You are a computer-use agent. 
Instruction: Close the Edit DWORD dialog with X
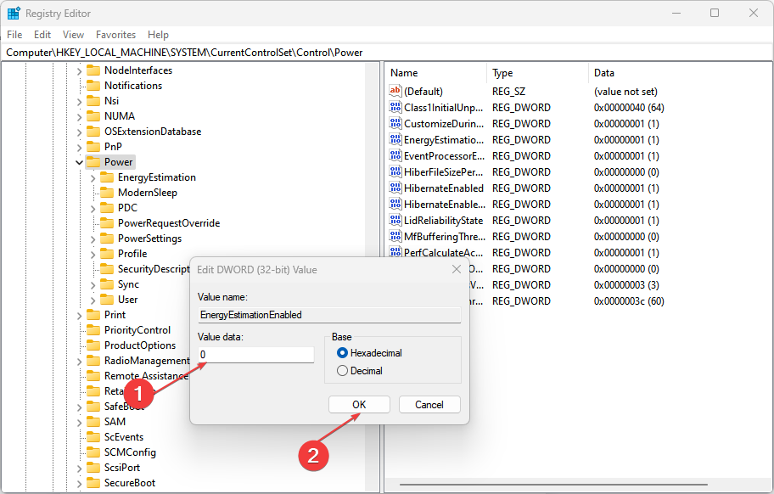pos(457,269)
